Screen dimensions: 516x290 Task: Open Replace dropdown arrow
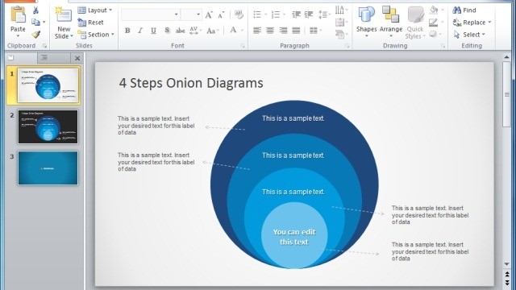tap(489, 23)
